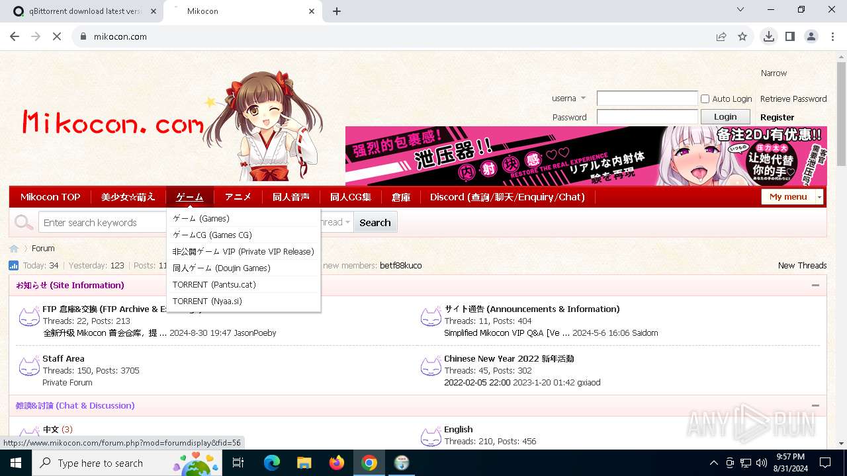This screenshot has height=476, width=847.
Task: Open New Threads link
Action: [x=802, y=265]
